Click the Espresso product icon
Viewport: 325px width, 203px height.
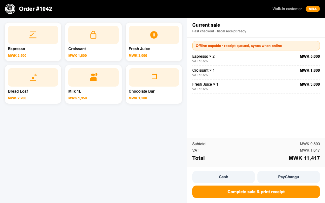pos(33,35)
